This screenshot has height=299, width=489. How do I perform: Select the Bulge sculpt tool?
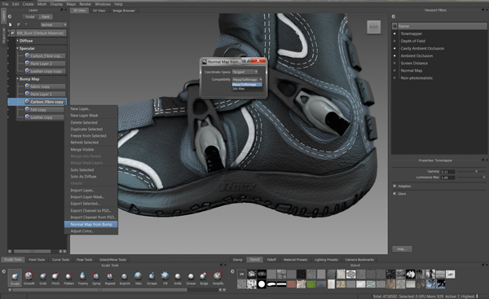(204, 277)
